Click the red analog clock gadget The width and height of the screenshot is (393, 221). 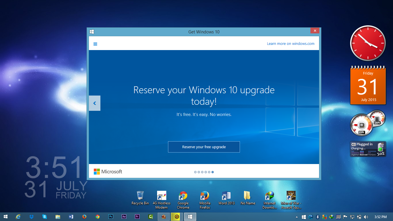click(x=368, y=43)
